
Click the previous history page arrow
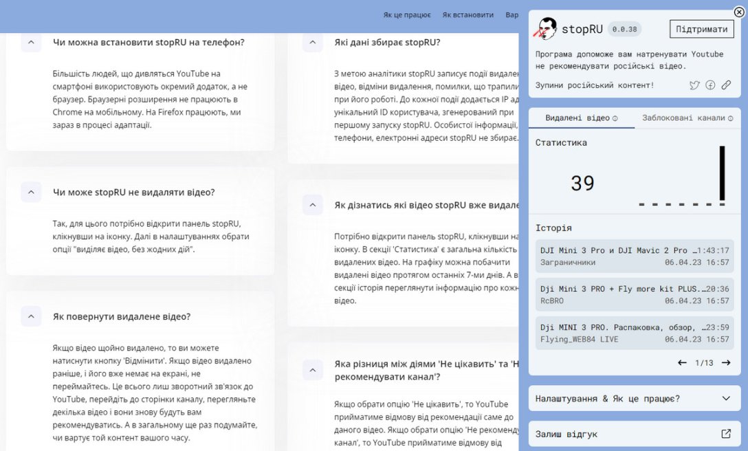681,362
